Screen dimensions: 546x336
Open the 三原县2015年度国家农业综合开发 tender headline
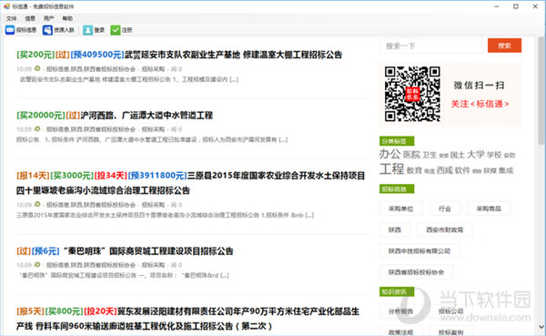[190, 183]
